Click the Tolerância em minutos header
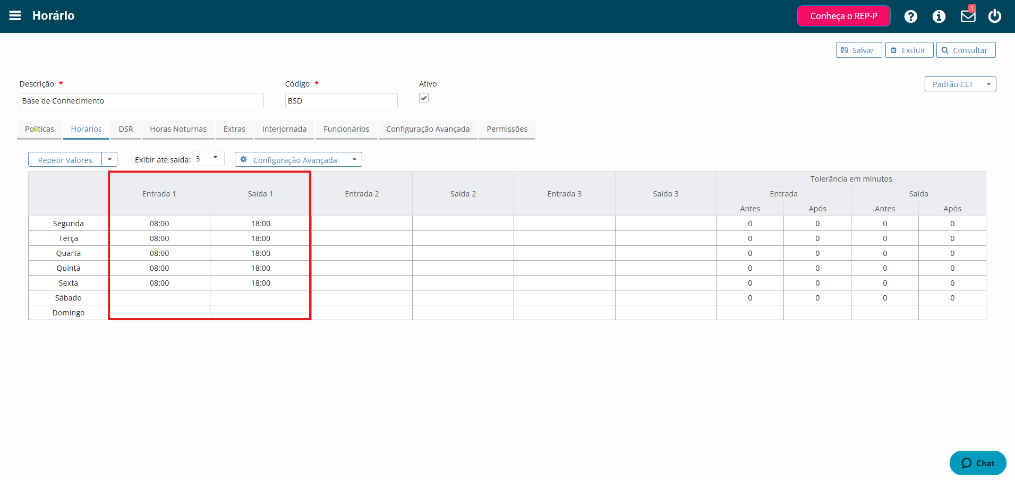1015x480 pixels. point(851,179)
